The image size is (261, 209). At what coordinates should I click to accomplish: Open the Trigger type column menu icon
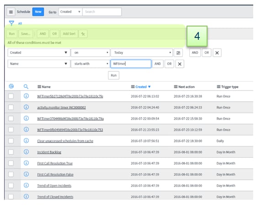click(218, 86)
